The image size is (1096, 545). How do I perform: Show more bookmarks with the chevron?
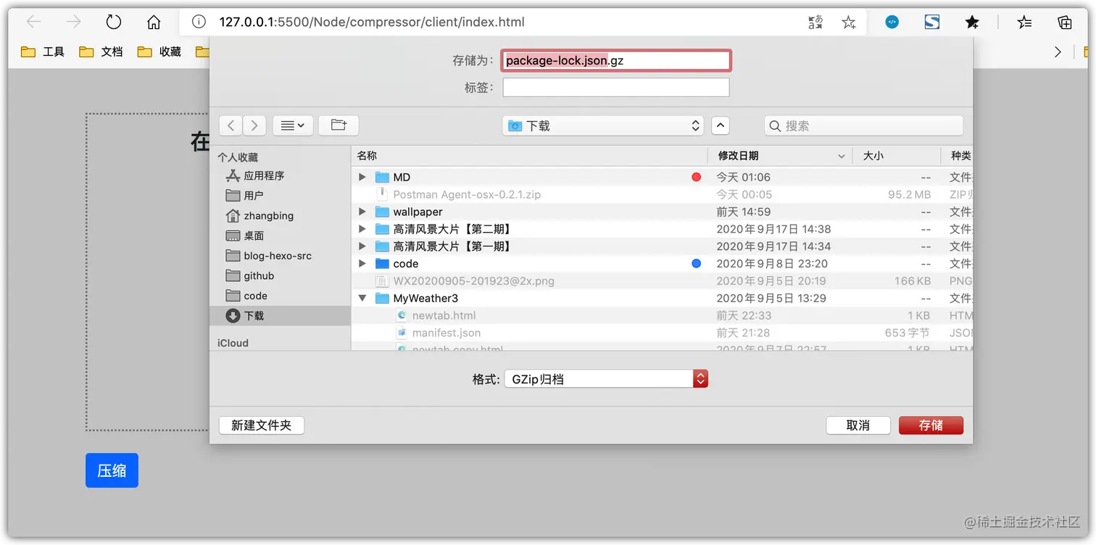(x=1058, y=51)
